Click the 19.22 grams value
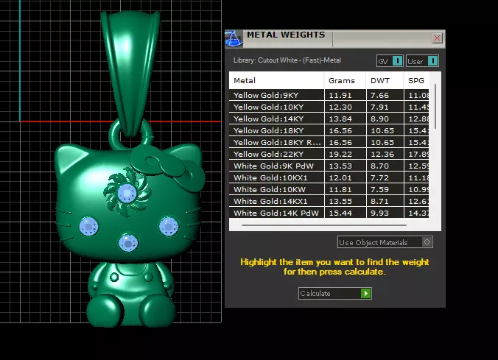The width and height of the screenshot is (498, 360). [340, 154]
